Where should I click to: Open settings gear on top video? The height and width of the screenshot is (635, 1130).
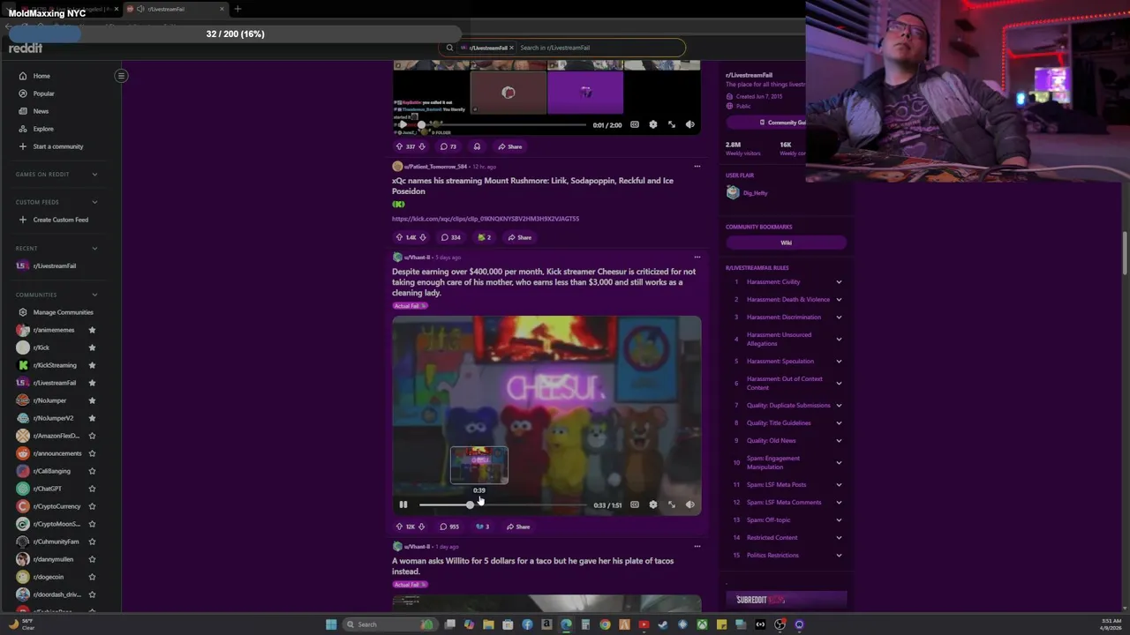coord(653,124)
